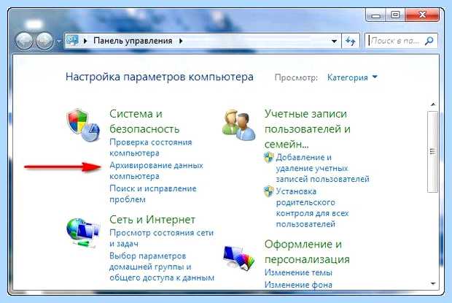Click the search magnifier icon
This screenshot has height=303, width=452.
click(429, 41)
